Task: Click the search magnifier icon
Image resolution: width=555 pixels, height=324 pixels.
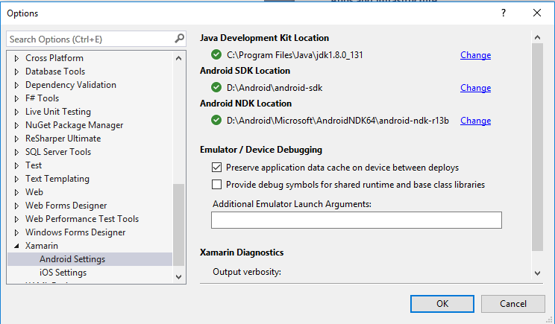Action: 180,38
